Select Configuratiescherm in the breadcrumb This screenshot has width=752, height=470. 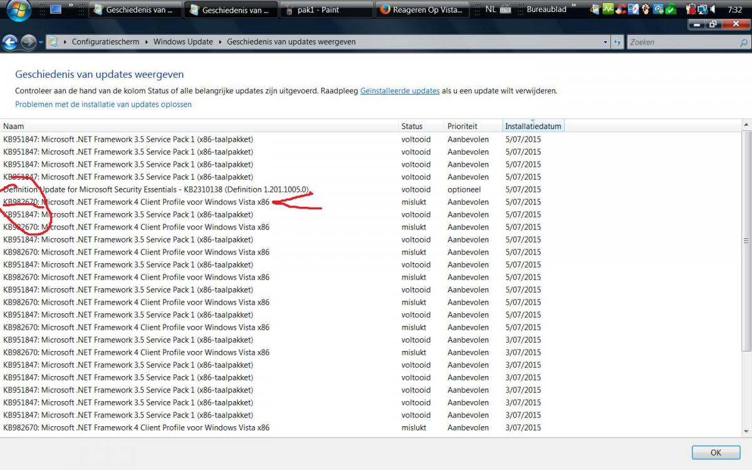105,42
